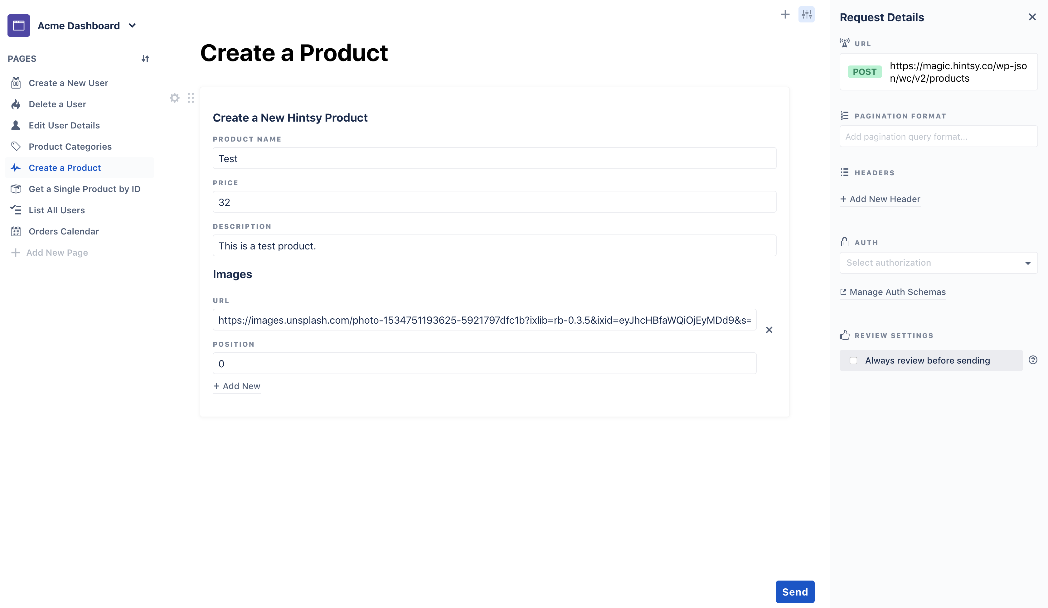Click Manage Auth Schemas link
The width and height of the screenshot is (1048, 608).
click(x=897, y=292)
